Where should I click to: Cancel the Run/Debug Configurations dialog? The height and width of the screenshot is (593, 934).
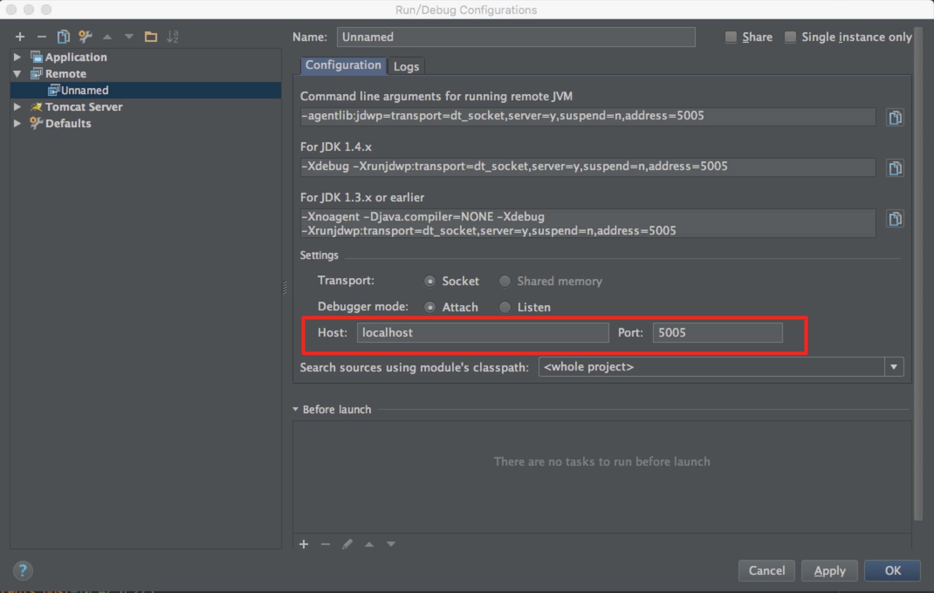click(766, 570)
